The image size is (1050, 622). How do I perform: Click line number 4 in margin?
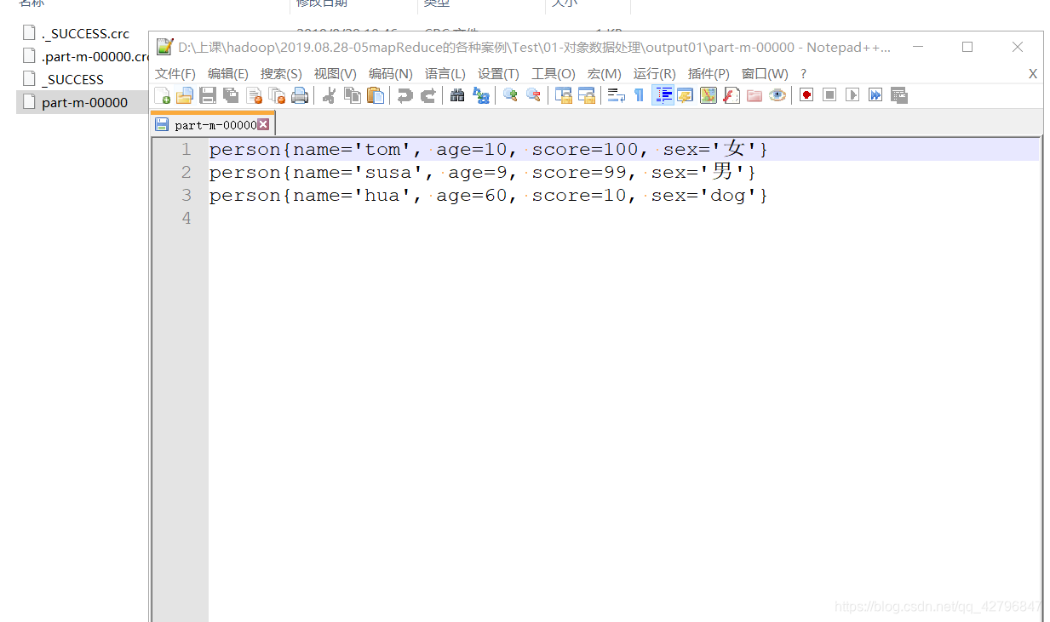click(186, 219)
